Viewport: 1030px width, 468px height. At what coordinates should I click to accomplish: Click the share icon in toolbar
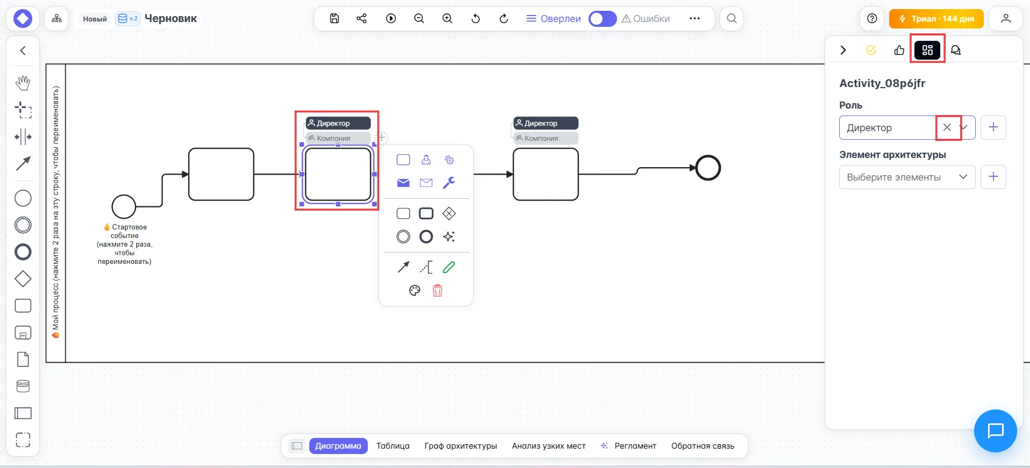[x=362, y=19]
